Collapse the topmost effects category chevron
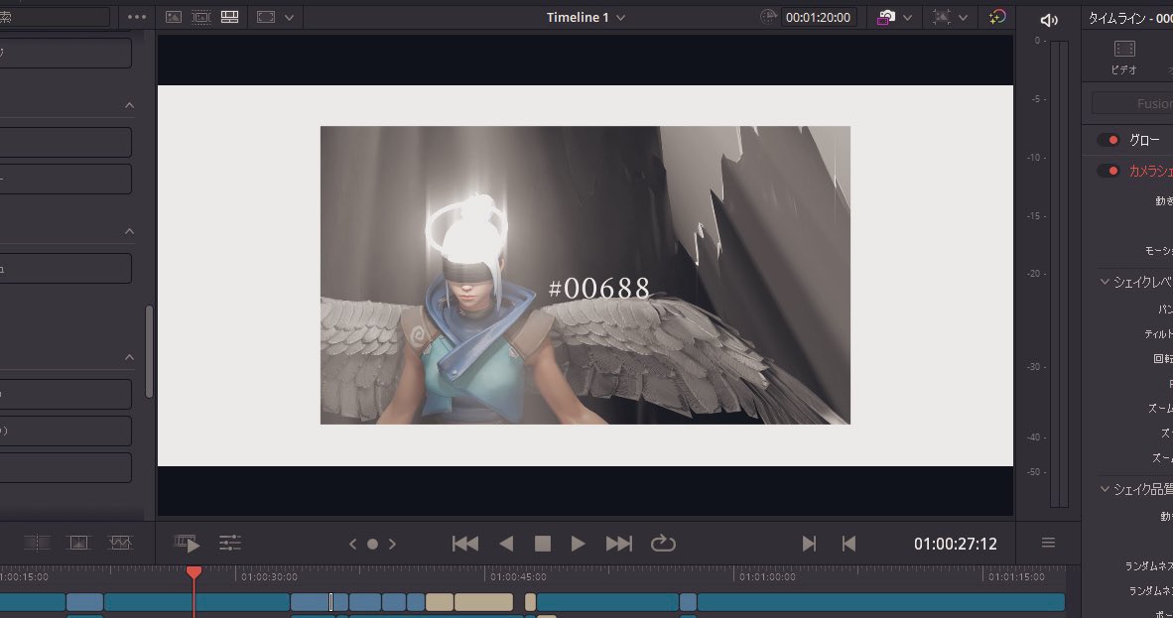Image resolution: width=1173 pixels, height=618 pixels. coord(129,105)
